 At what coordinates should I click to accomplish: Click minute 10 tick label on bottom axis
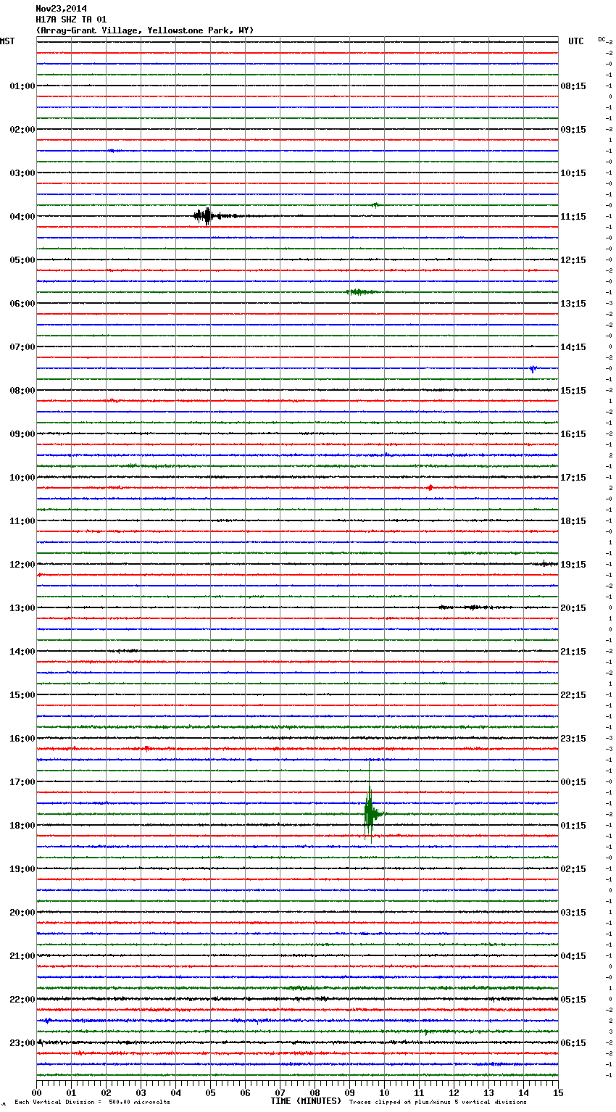click(384, 1092)
